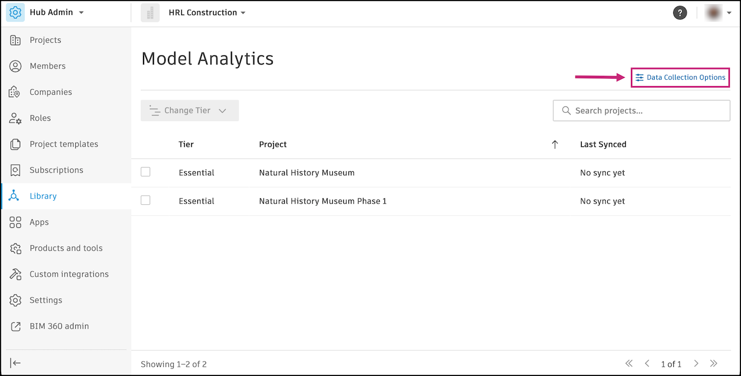Jump to last page with double-right arrows
Viewport: 741px width, 376px height.
coord(714,363)
